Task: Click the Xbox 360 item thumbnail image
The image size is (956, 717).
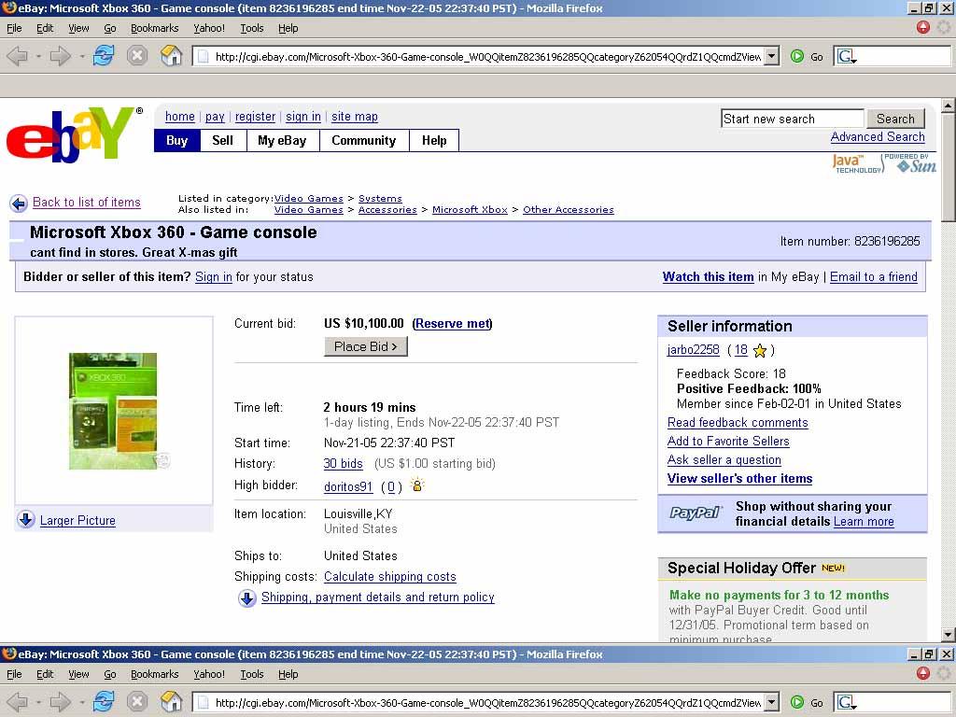Action: tap(113, 411)
